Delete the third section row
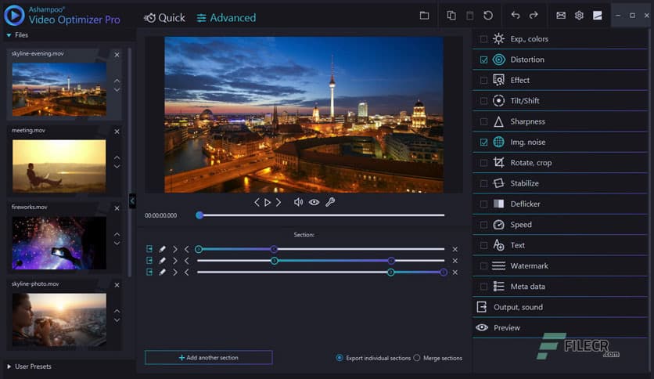Screen dimensions: 654x379 click(455, 273)
